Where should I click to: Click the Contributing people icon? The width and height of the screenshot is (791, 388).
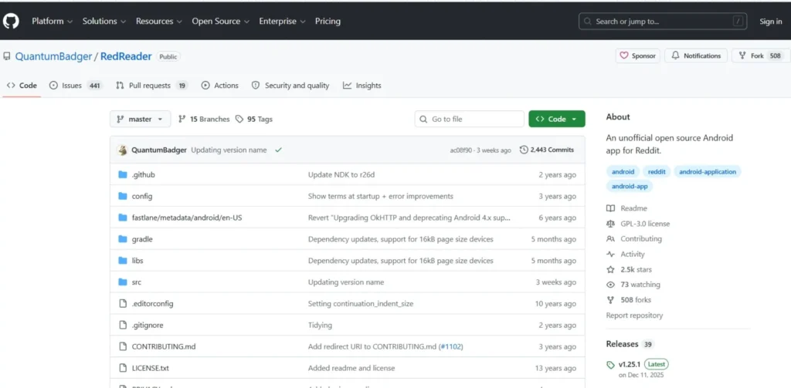click(x=611, y=239)
